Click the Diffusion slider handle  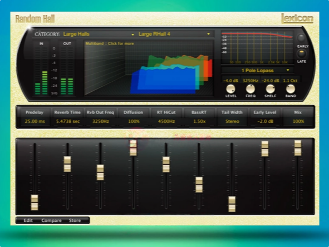pos(133,148)
